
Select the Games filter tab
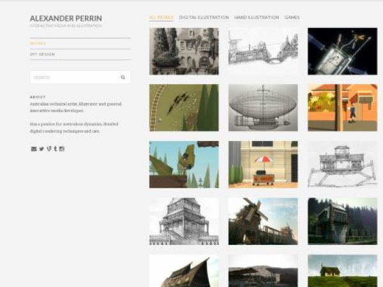(292, 17)
